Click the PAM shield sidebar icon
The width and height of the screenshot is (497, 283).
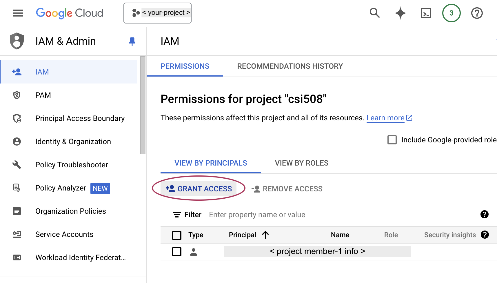pyautogui.click(x=17, y=95)
